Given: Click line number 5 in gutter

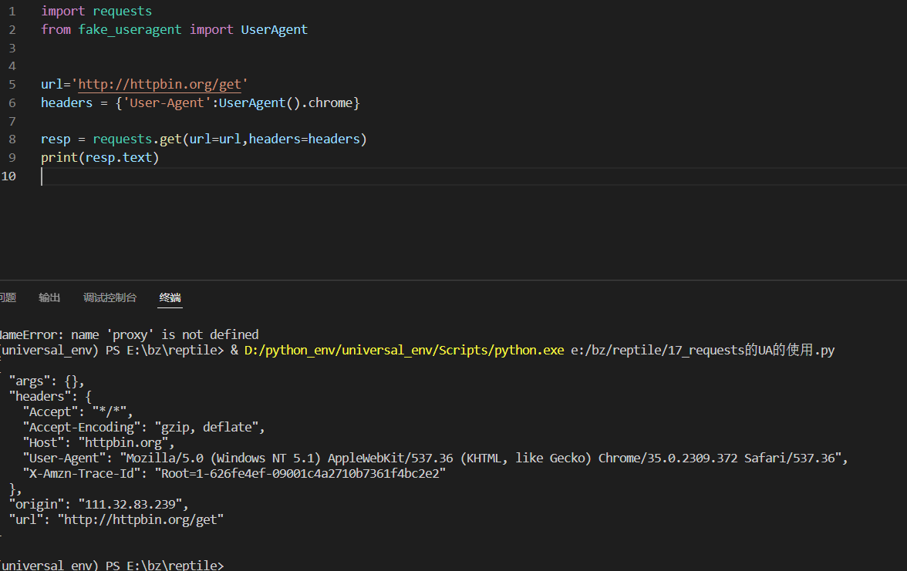Looking at the screenshot, I should point(12,85).
